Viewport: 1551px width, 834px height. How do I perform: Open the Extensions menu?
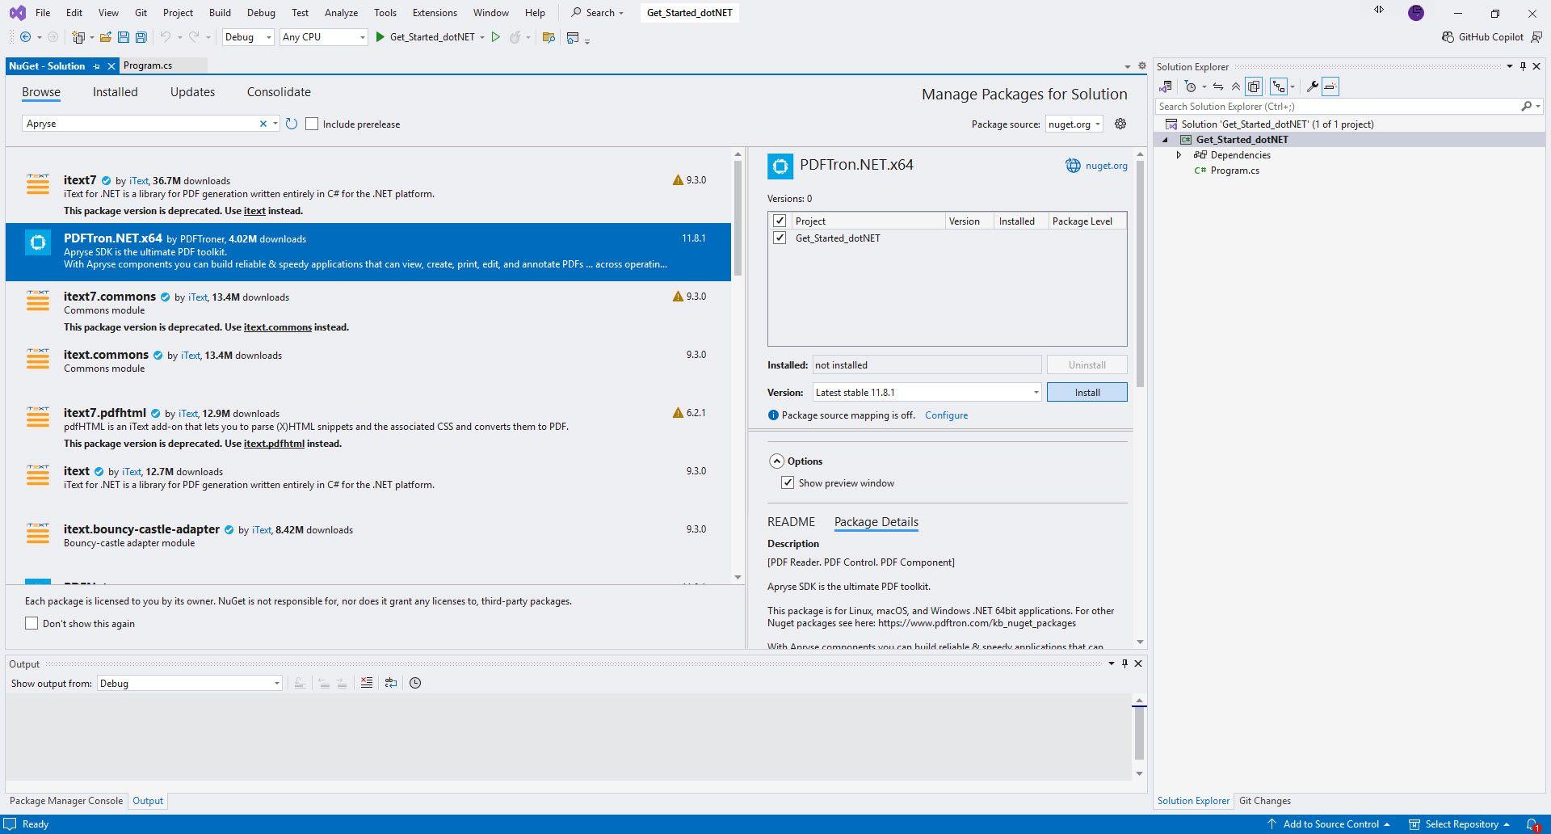[x=434, y=13]
